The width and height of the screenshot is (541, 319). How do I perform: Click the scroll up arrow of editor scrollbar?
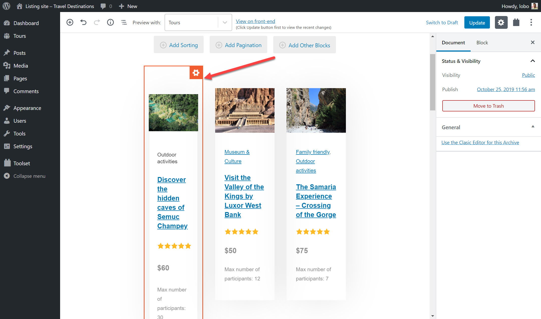click(x=433, y=37)
